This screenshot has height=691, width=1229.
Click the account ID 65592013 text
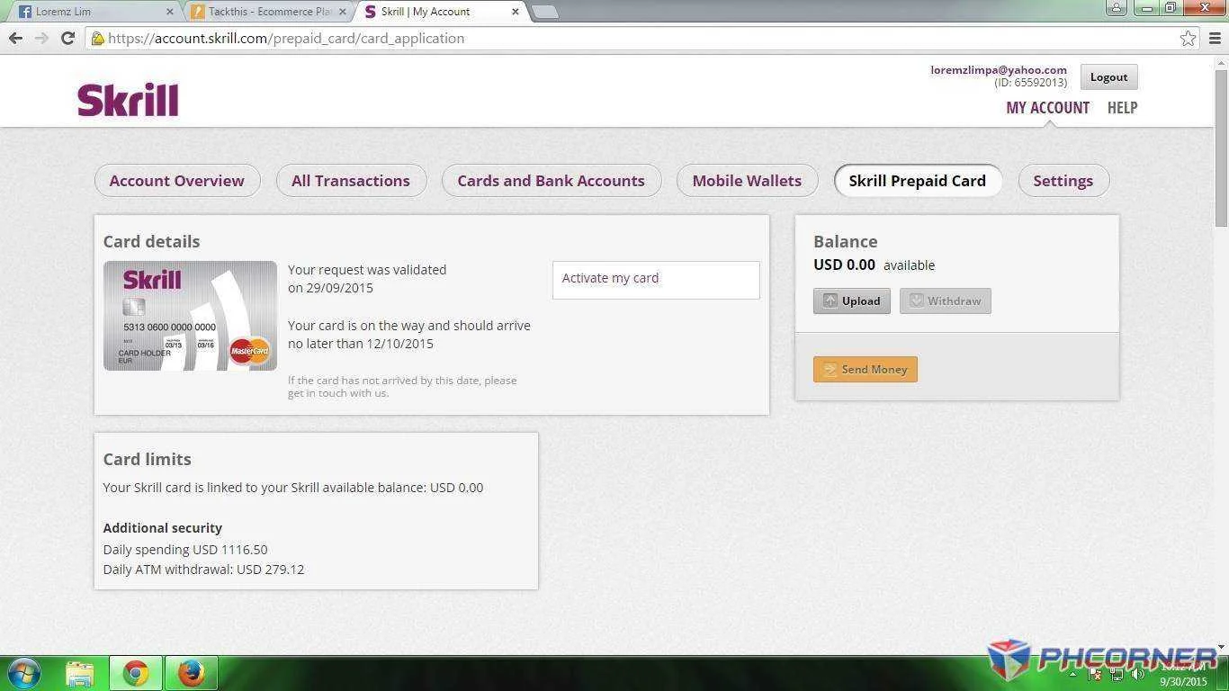1031,83
